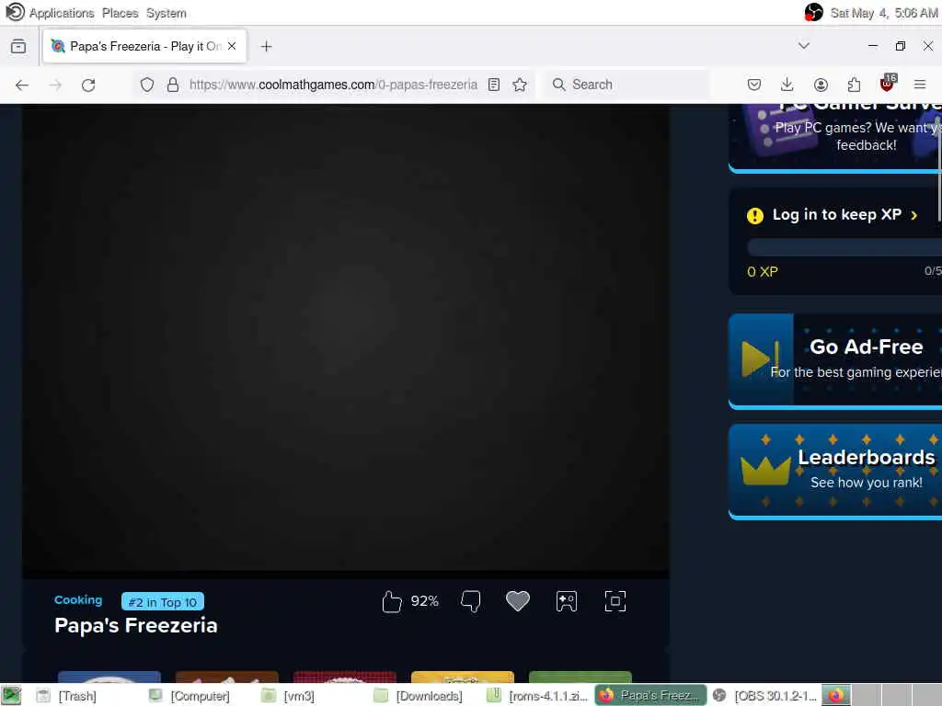Open the Applications menu

pos(62,13)
